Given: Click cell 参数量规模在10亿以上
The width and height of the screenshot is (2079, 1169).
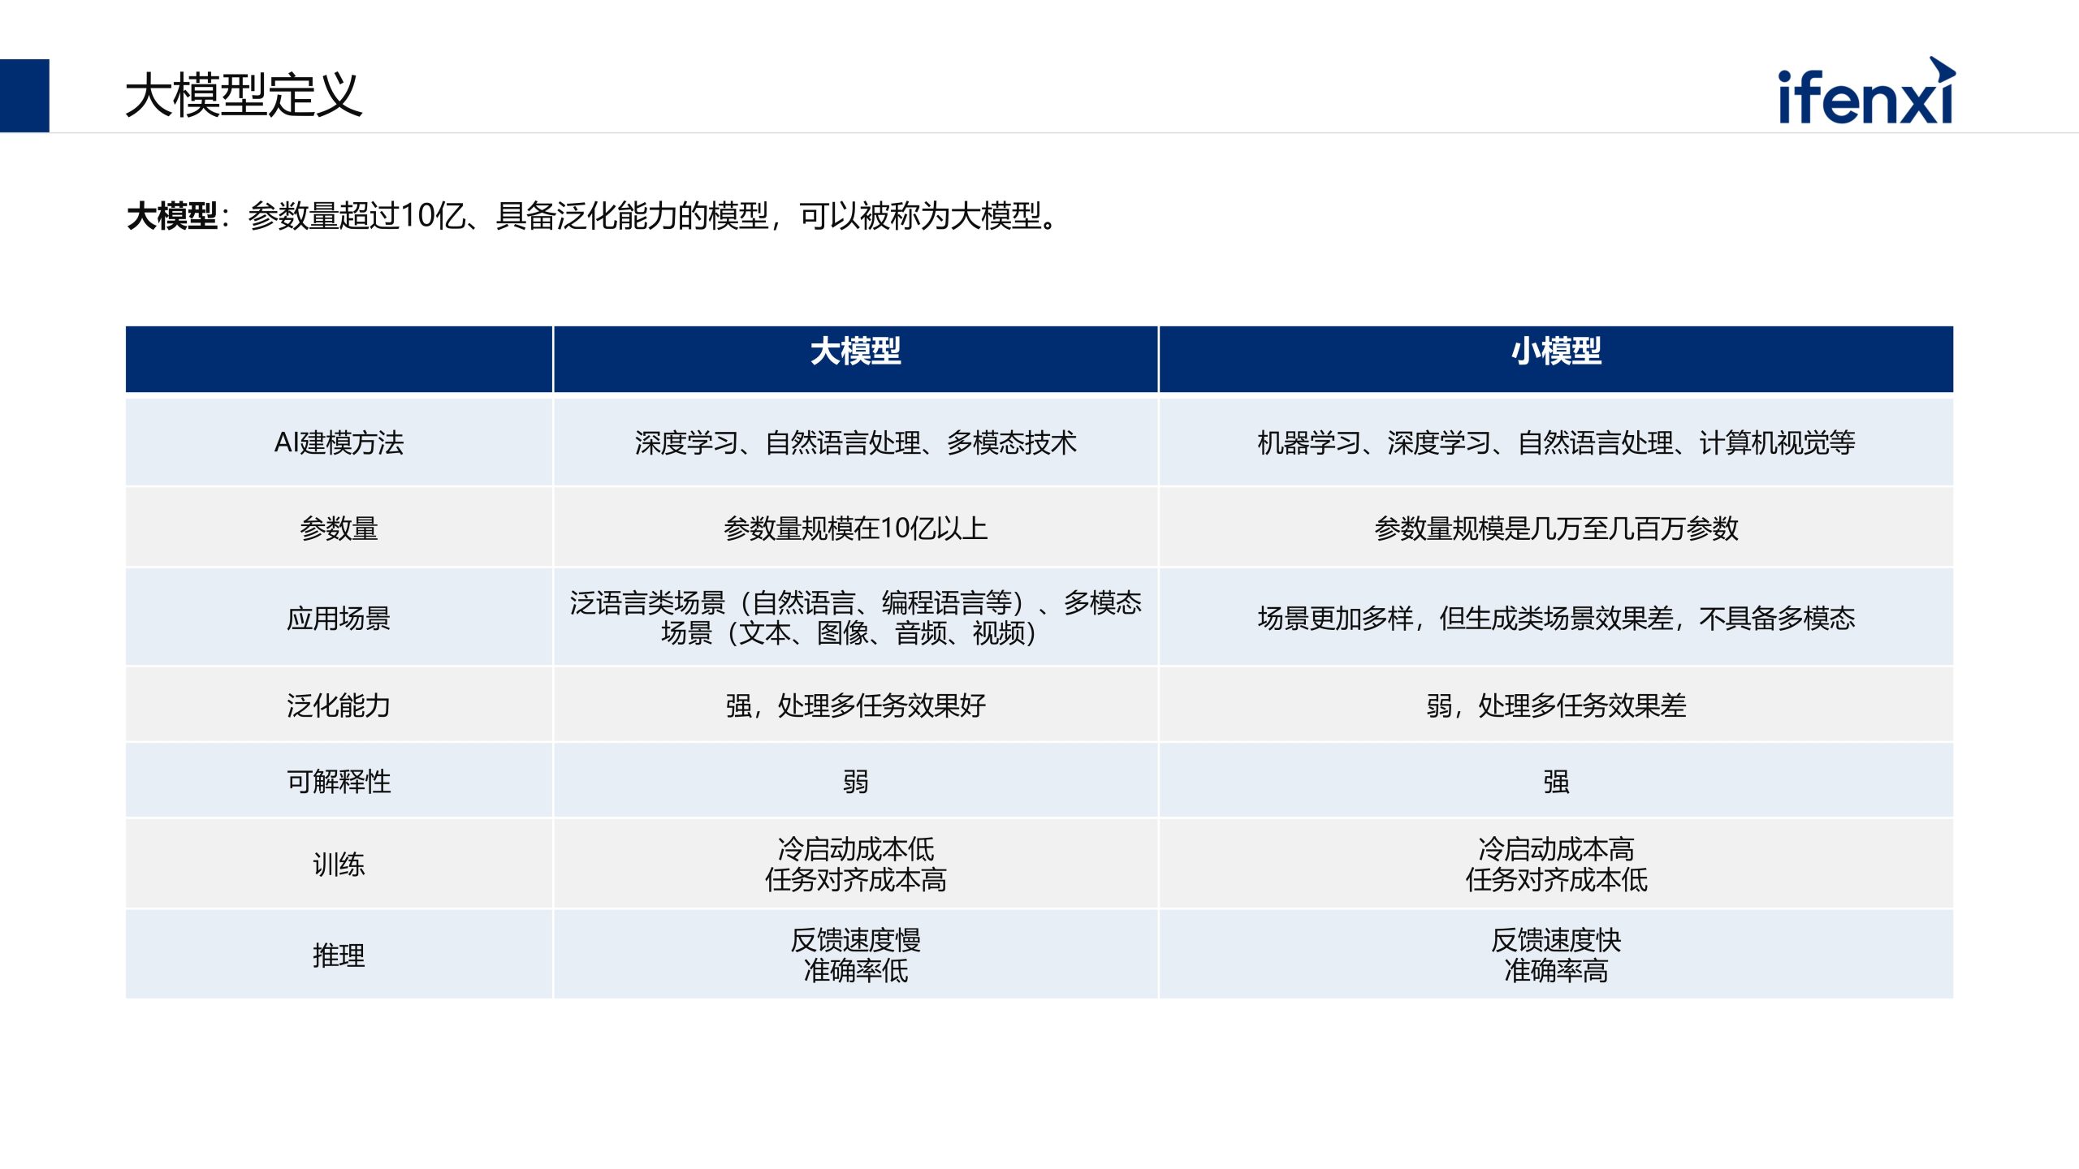Looking at the screenshot, I should (855, 528).
